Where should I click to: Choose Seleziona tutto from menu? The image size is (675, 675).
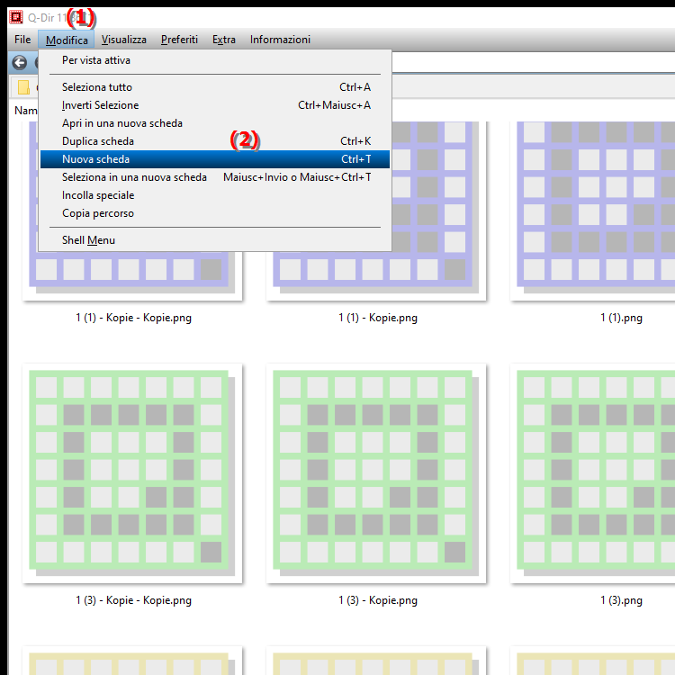coord(215,87)
